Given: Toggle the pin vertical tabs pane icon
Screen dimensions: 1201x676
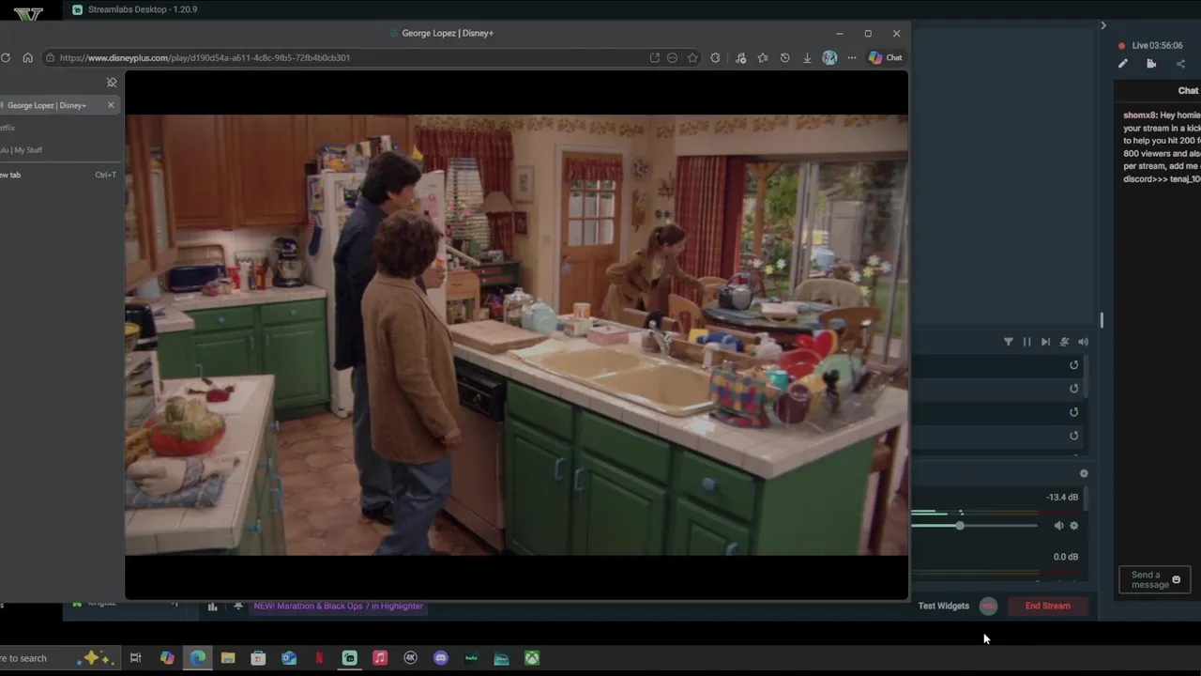Looking at the screenshot, I should (x=112, y=83).
